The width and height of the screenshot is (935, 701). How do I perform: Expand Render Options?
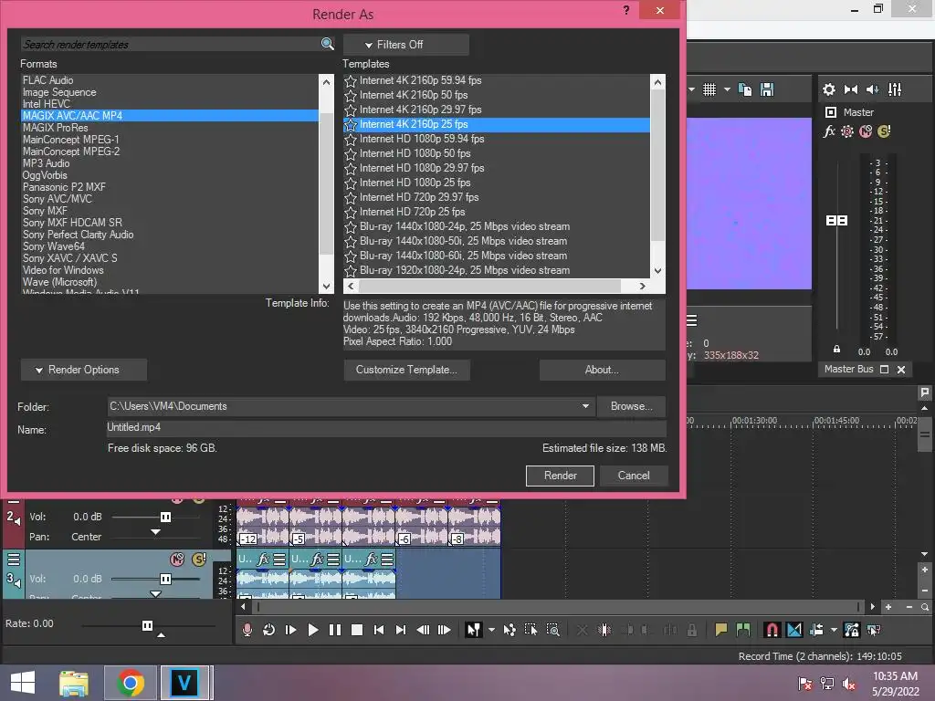(83, 370)
